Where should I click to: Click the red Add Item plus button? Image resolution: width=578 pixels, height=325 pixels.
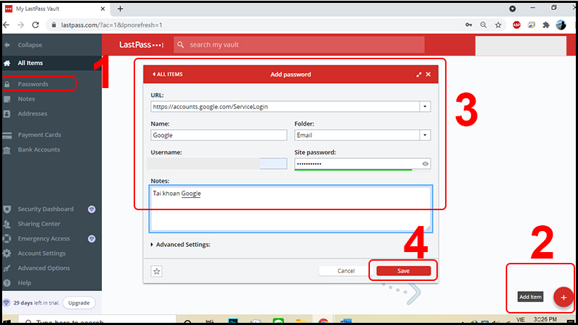coord(564,298)
